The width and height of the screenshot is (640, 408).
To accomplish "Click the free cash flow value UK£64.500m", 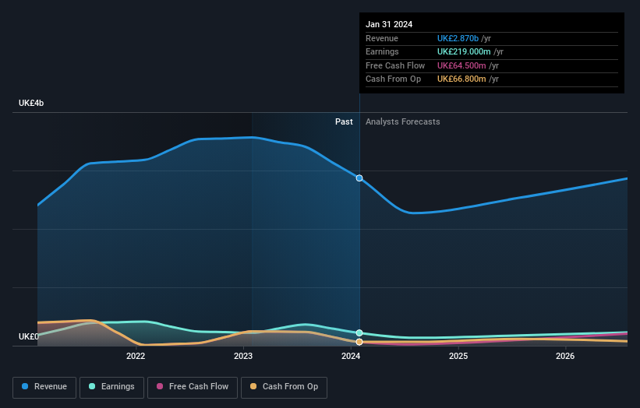I will pos(461,65).
